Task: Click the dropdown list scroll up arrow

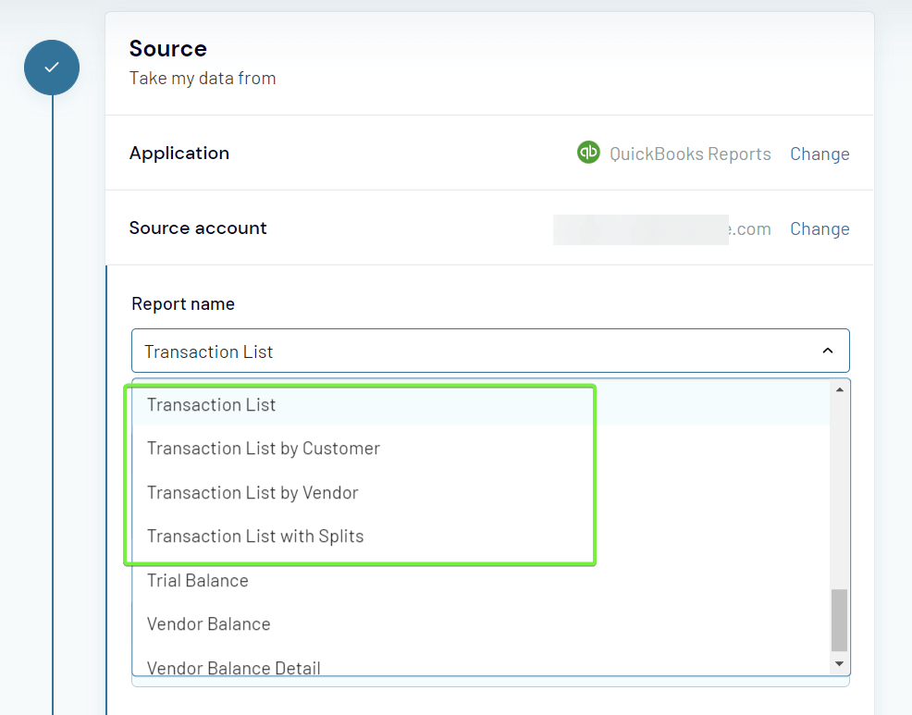Action: tap(839, 389)
